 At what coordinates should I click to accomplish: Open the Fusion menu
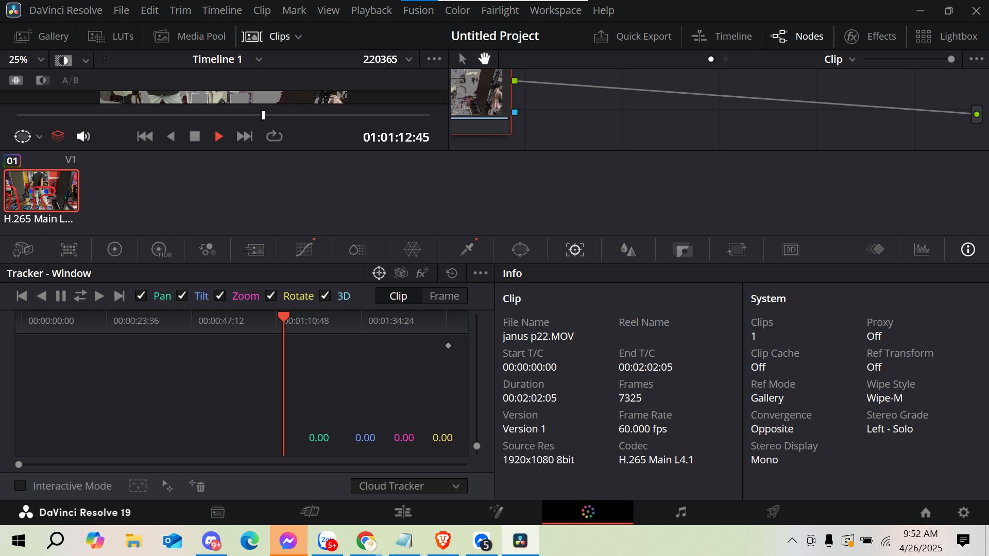tap(418, 10)
